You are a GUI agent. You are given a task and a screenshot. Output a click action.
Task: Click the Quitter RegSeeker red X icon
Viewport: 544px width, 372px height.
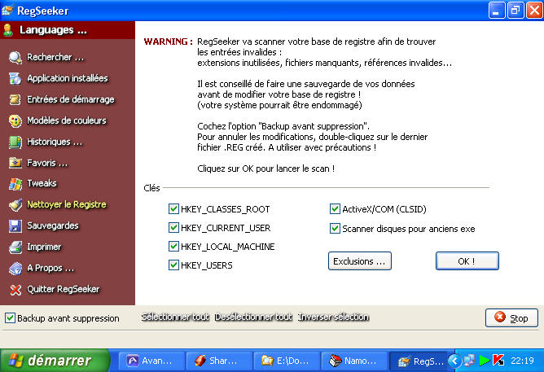point(15,290)
